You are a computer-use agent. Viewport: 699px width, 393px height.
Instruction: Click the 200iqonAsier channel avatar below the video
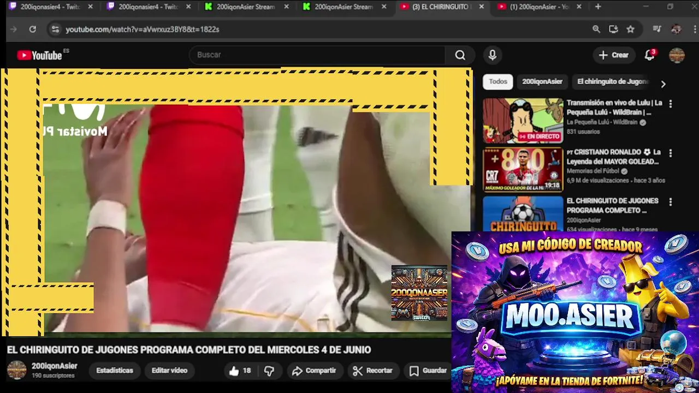16,370
